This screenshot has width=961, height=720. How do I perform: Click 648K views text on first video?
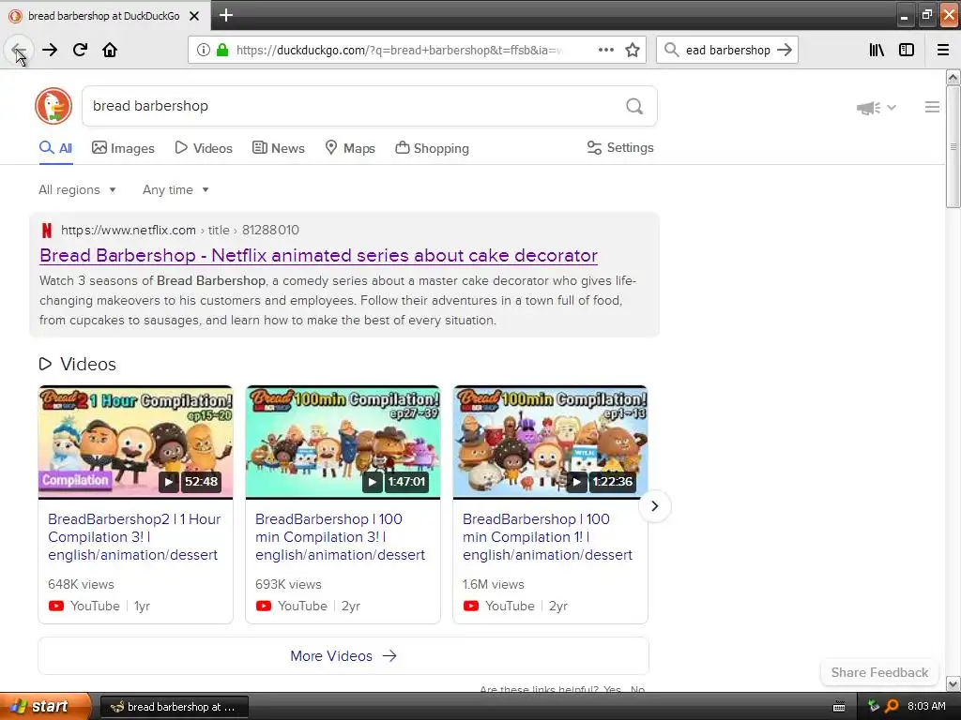point(81,584)
